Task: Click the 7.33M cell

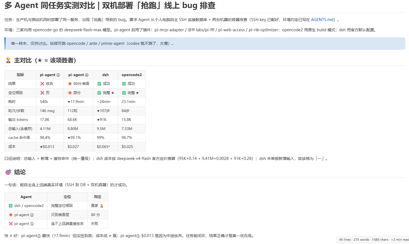Action: coord(132,129)
